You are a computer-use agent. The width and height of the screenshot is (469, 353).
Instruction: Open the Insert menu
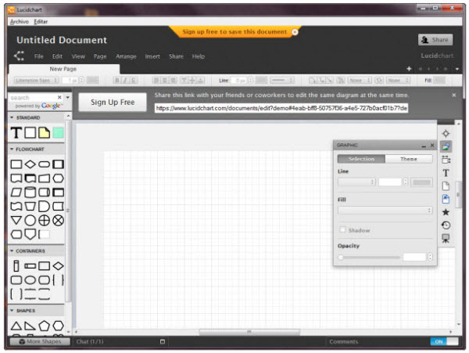152,56
